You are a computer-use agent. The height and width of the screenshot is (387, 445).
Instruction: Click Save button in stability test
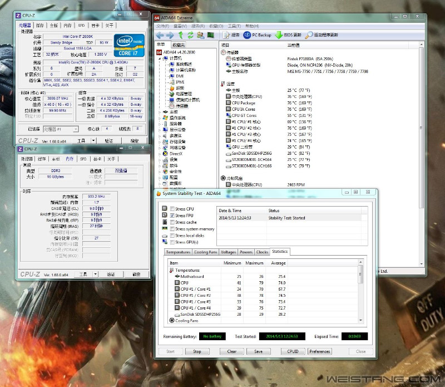[259, 351]
